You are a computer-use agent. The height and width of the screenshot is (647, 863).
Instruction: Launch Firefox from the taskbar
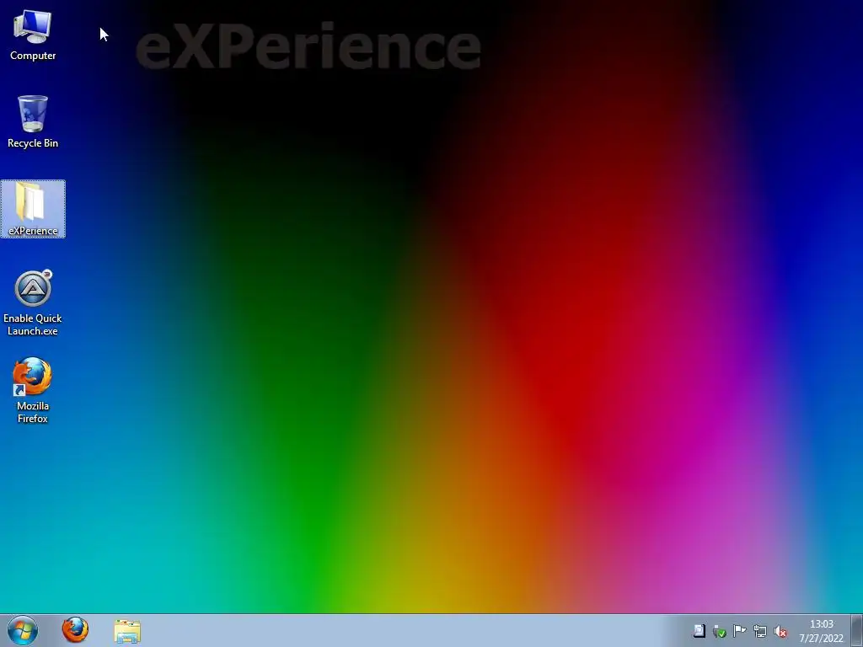[75, 630]
